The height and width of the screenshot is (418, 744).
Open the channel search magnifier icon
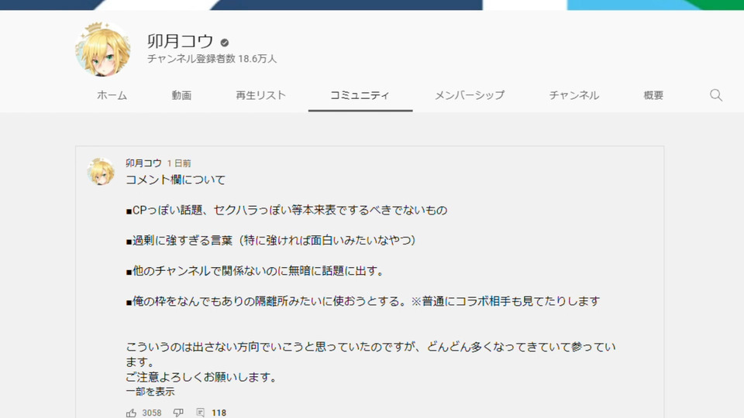[x=716, y=95]
